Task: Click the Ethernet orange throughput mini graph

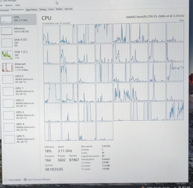Action: pos(8,67)
